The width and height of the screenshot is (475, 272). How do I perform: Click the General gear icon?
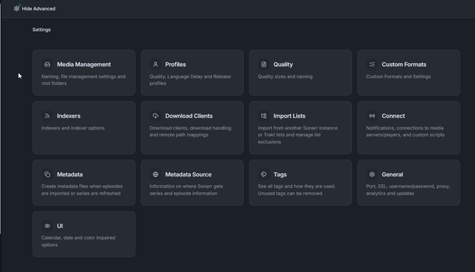tap(372, 174)
